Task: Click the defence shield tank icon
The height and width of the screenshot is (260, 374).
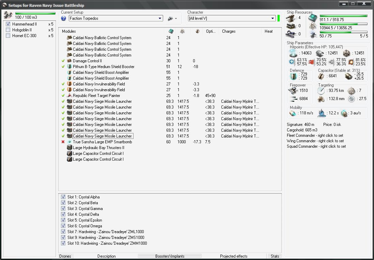Action: [x=293, y=76]
